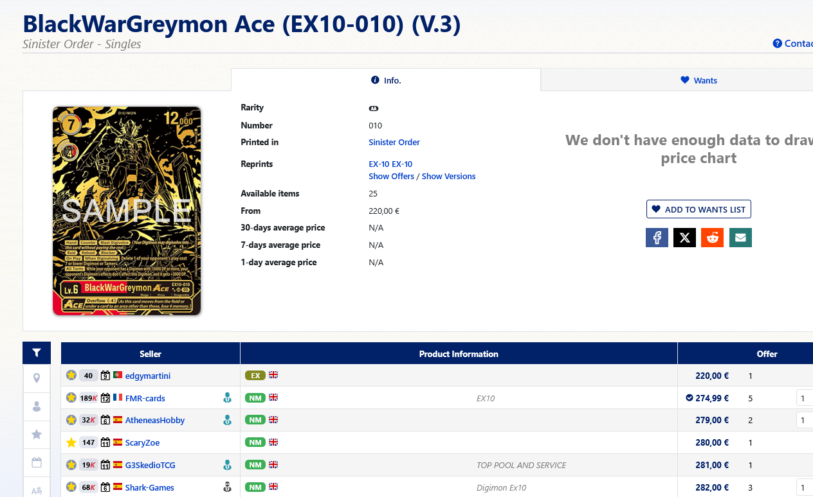Click Portugal flag beside edgymartini
Image resolution: width=813 pixels, height=497 pixels.
[118, 375]
